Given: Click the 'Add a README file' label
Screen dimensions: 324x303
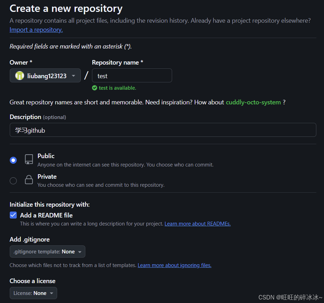Looking at the screenshot, I should 46,215.
